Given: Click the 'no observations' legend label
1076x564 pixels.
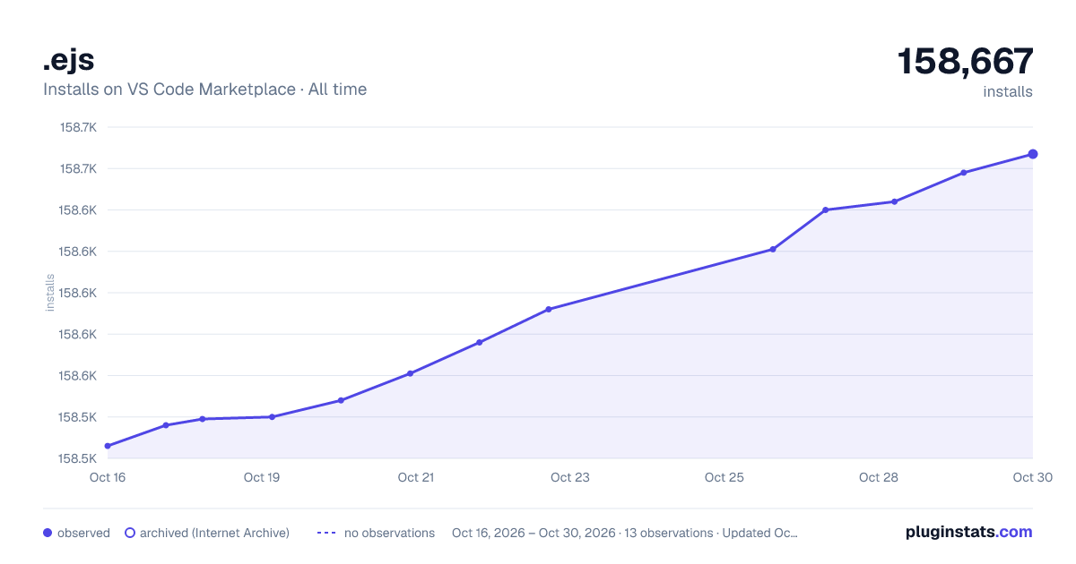Looking at the screenshot, I should click(389, 533).
